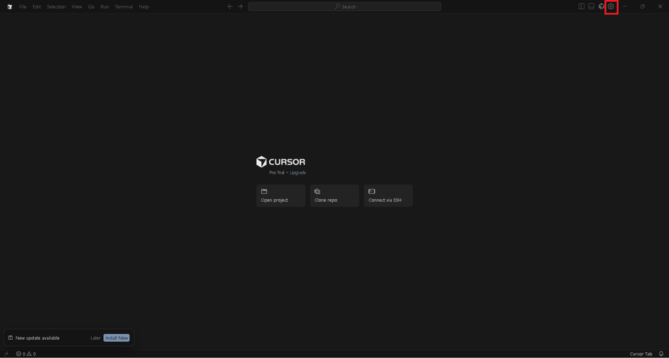Click the Open project button

pyautogui.click(x=281, y=195)
